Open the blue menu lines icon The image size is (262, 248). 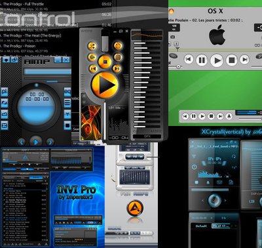pos(67,103)
